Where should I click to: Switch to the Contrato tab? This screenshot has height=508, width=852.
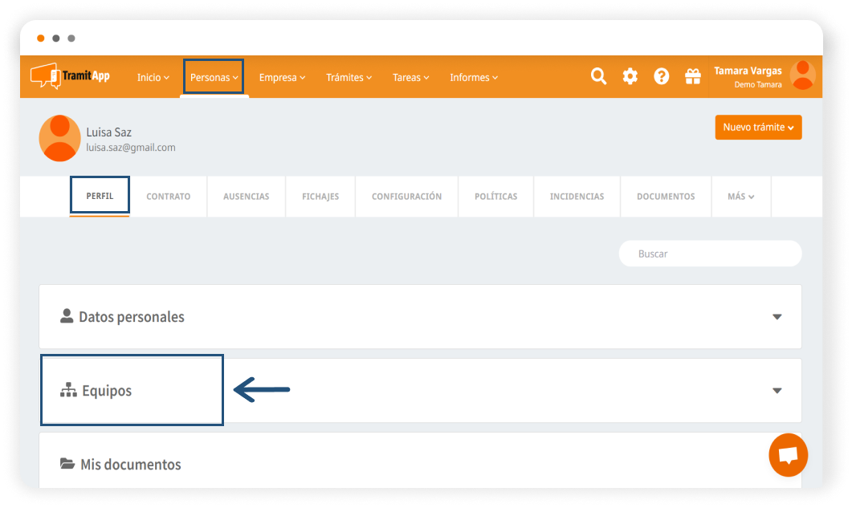click(168, 197)
